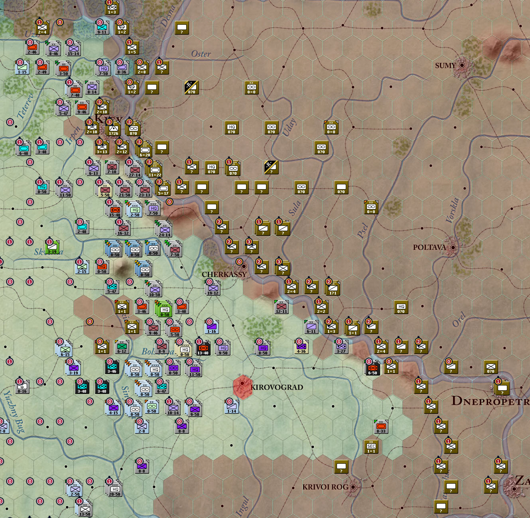530x518 pixels.
Task: Select the light blue infantry counter labeled 2-15
Action: [x=82, y=267]
